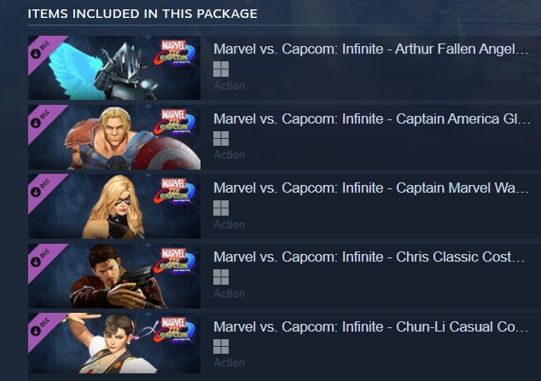Click Chris Classic costume thumbnail
Screen dimensions: 541x381
(115, 276)
